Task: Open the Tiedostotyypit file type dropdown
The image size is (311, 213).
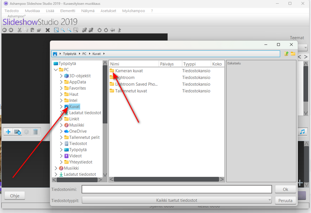Action: click(177, 200)
